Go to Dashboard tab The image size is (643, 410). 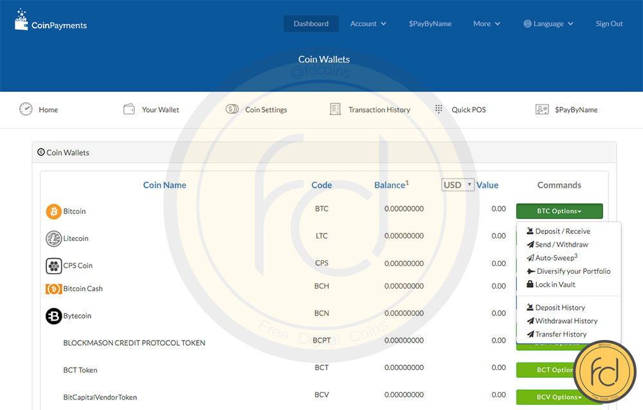(x=311, y=24)
